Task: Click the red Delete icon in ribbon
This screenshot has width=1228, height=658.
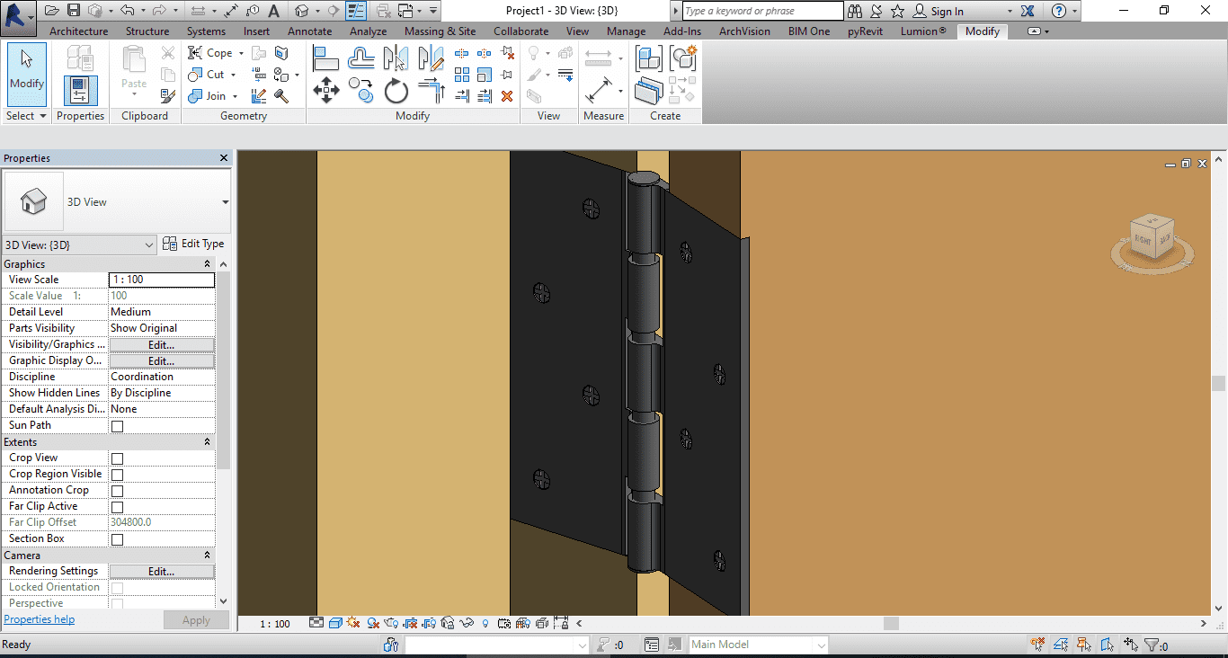Action: [507, 96]
